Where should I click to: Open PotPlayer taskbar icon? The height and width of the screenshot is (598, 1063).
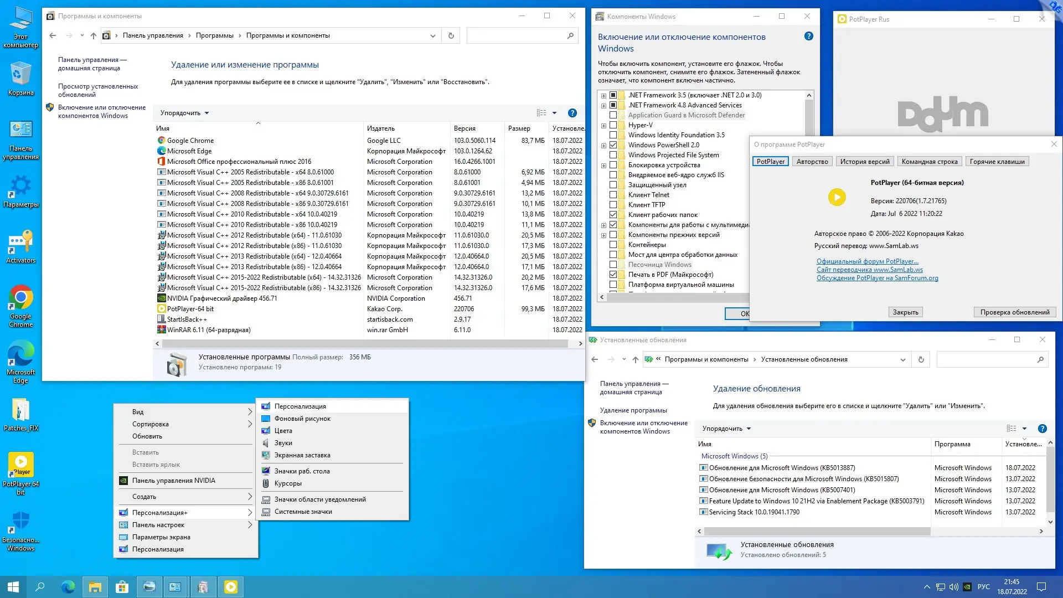click(231, 587)
